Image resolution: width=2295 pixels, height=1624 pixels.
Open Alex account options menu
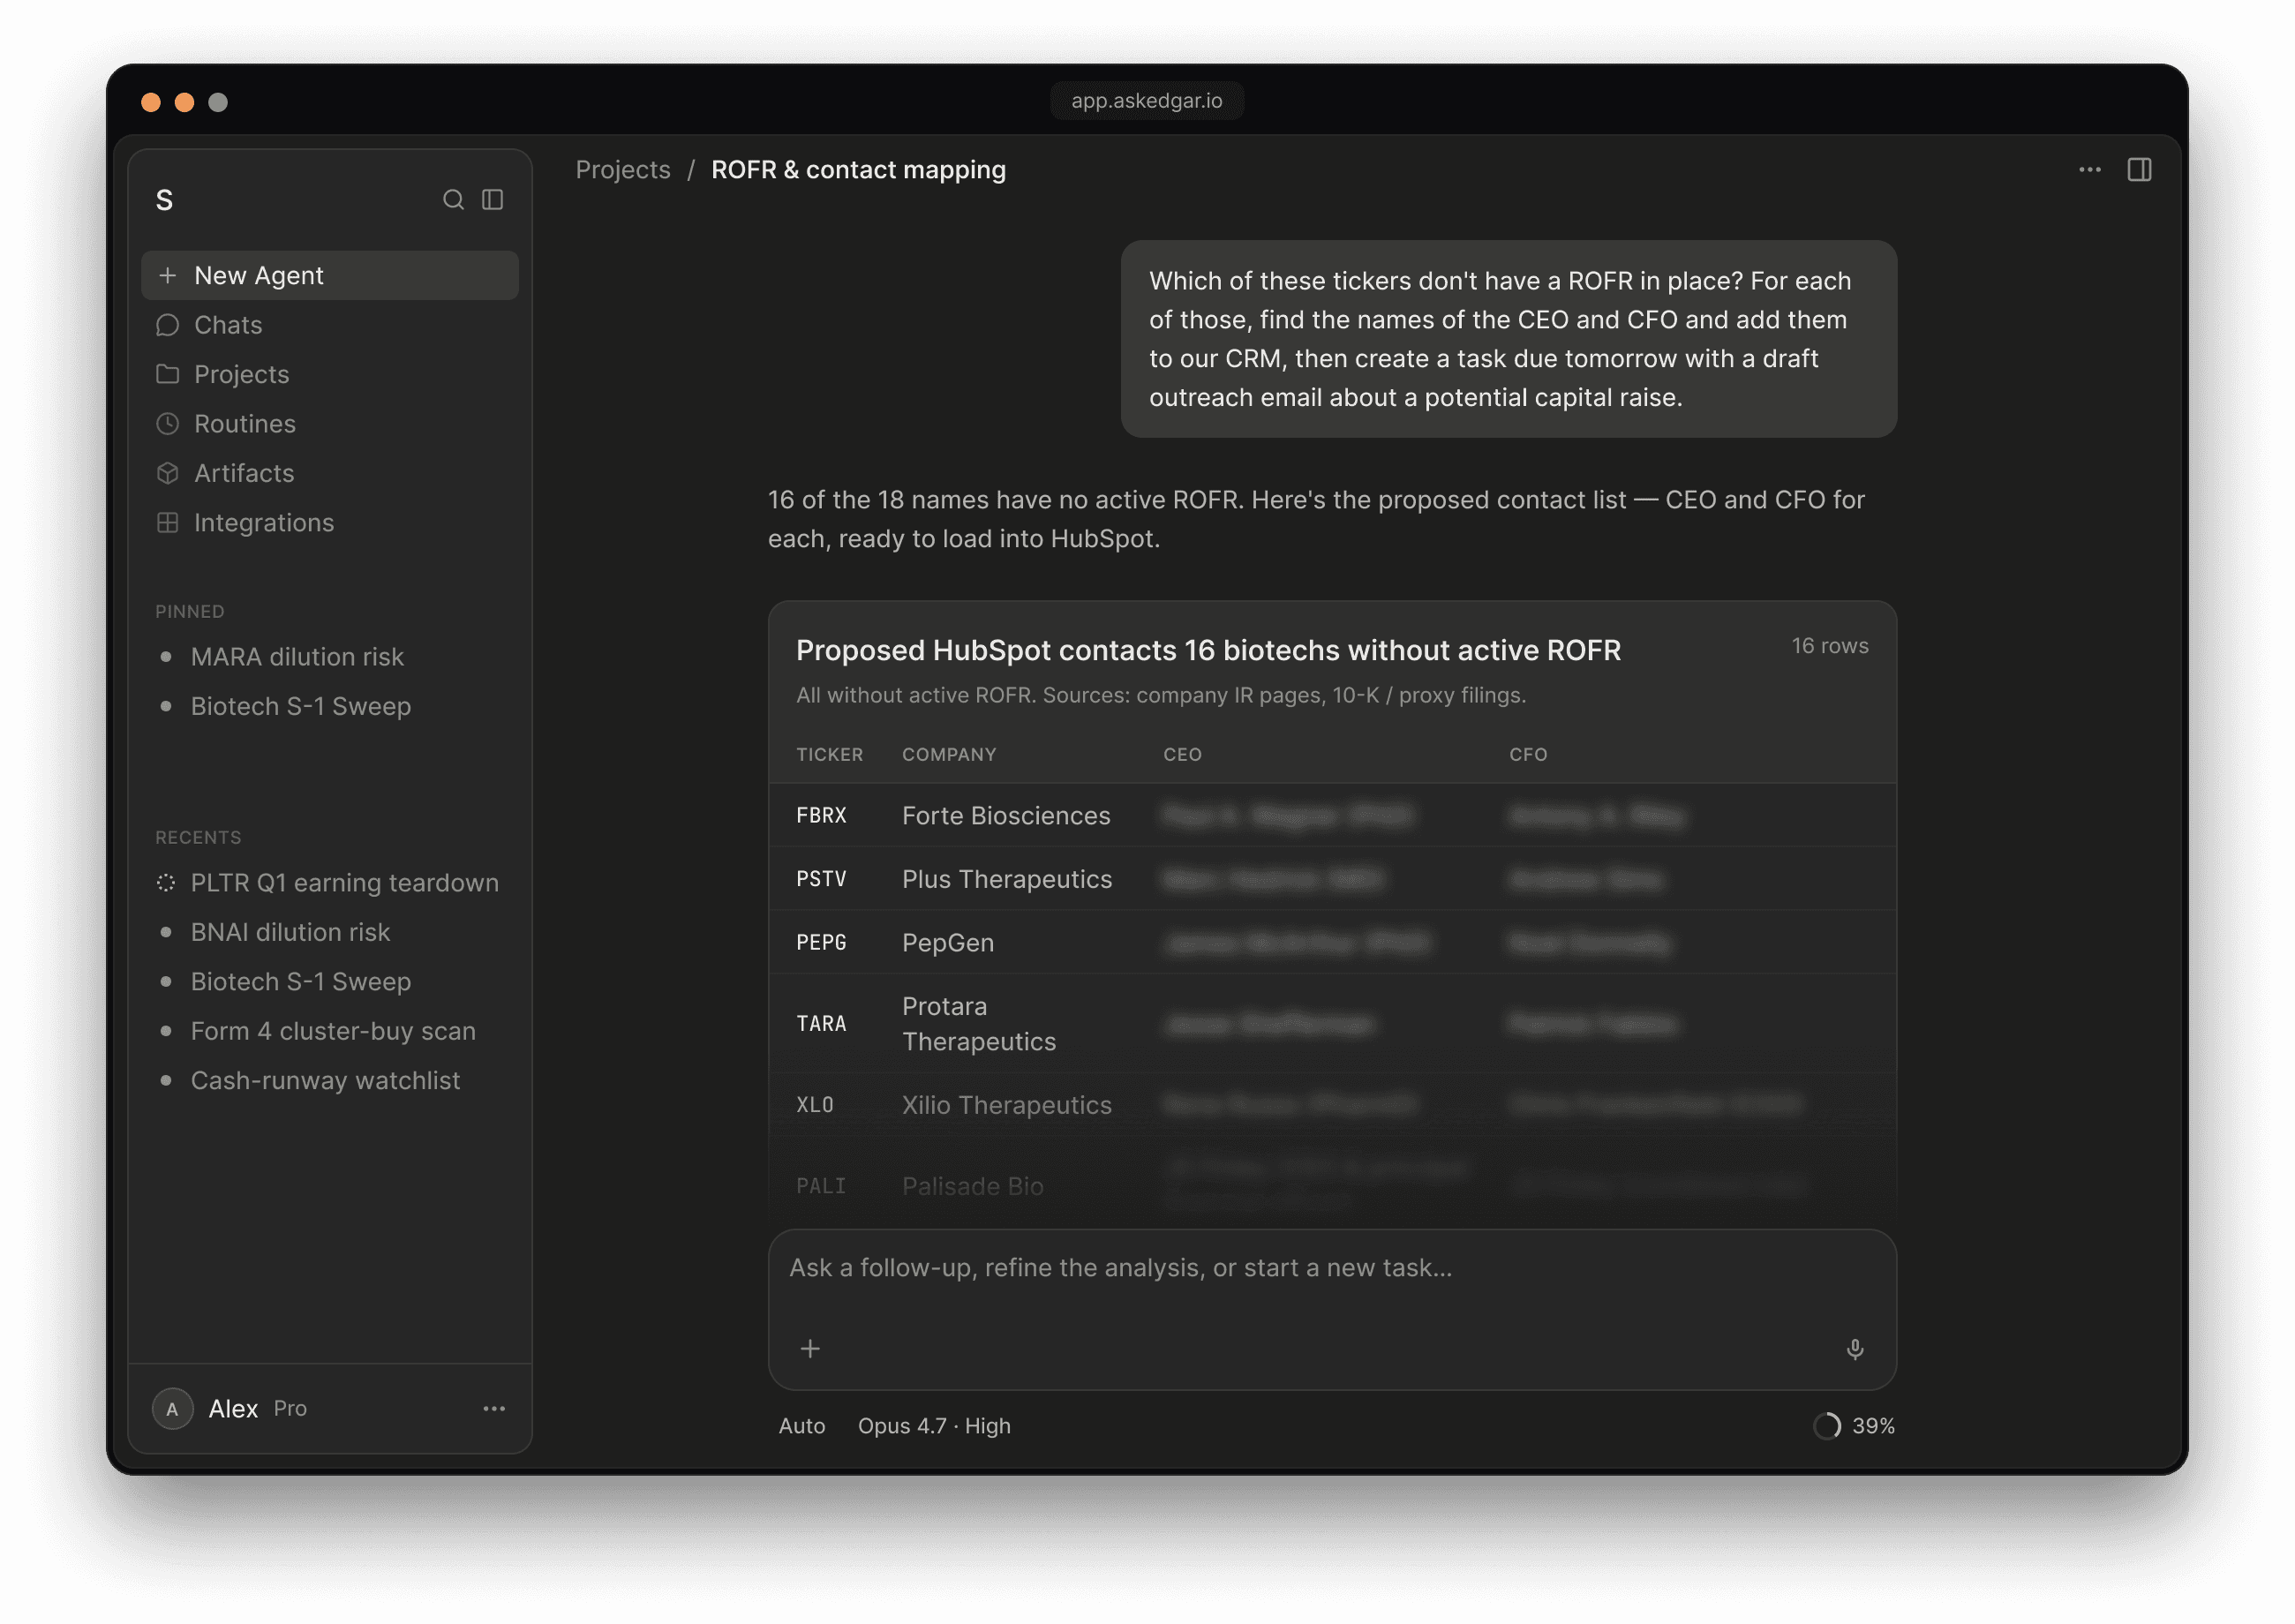(x=494, y=1409)
